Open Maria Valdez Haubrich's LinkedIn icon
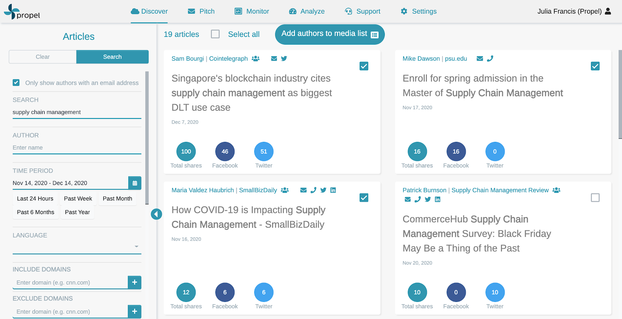622x319 pixels. 333,190
